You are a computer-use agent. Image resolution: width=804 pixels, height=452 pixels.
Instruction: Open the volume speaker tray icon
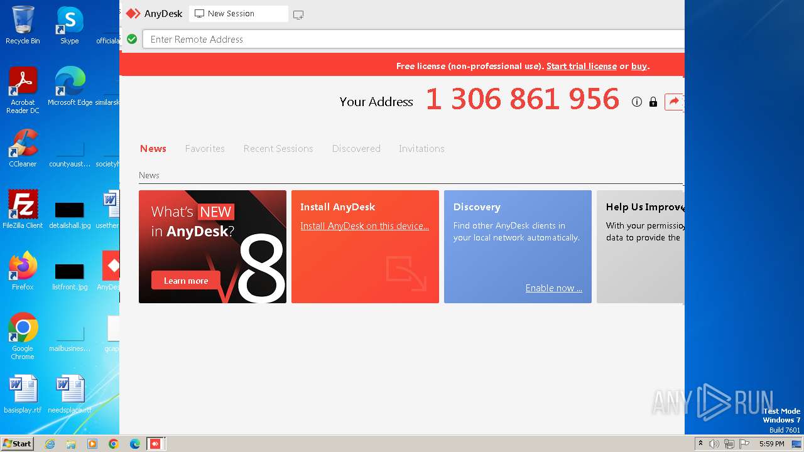714,444
